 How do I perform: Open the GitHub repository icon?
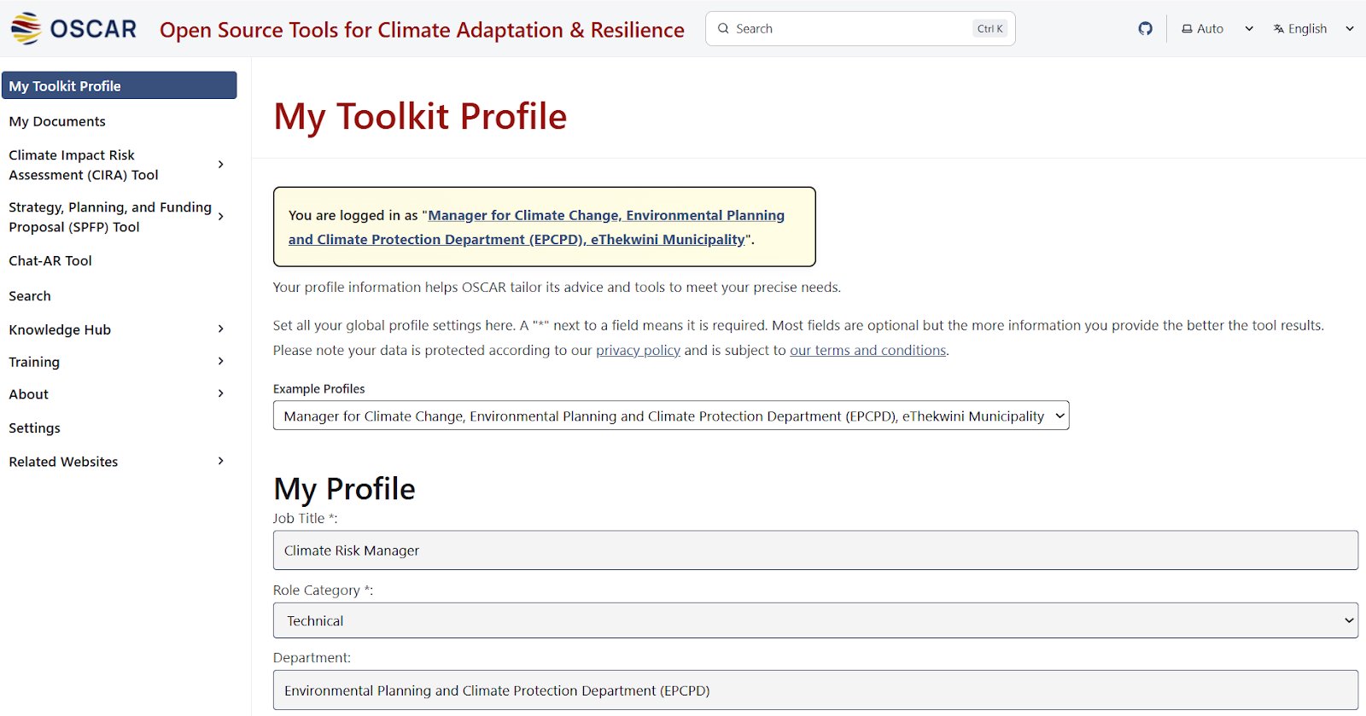click(1145, 29)
